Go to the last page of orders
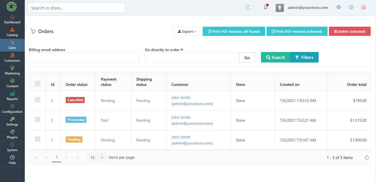 (x=77, y=157)
